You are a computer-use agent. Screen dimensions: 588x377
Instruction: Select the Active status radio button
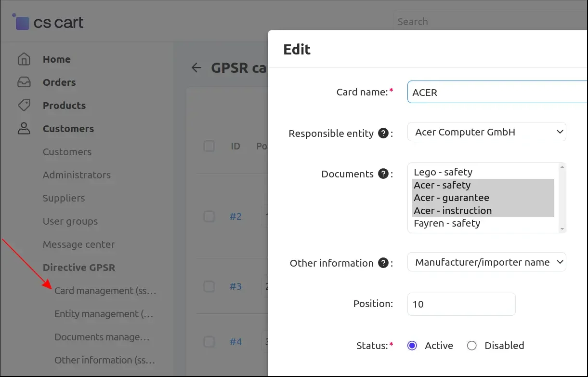[x=412, y=346]
